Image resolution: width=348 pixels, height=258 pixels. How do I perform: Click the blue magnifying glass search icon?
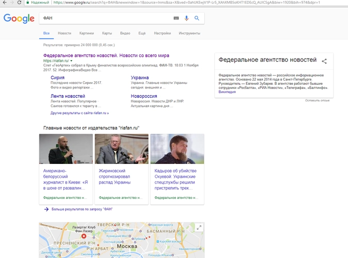(197, 18)
